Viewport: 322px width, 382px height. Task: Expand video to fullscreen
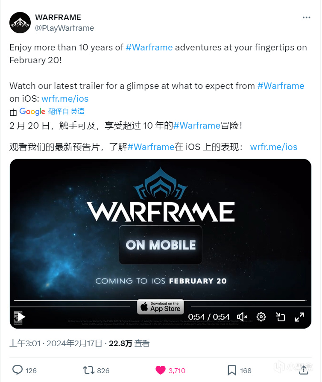pyautogui.click(x=299, y=317)
